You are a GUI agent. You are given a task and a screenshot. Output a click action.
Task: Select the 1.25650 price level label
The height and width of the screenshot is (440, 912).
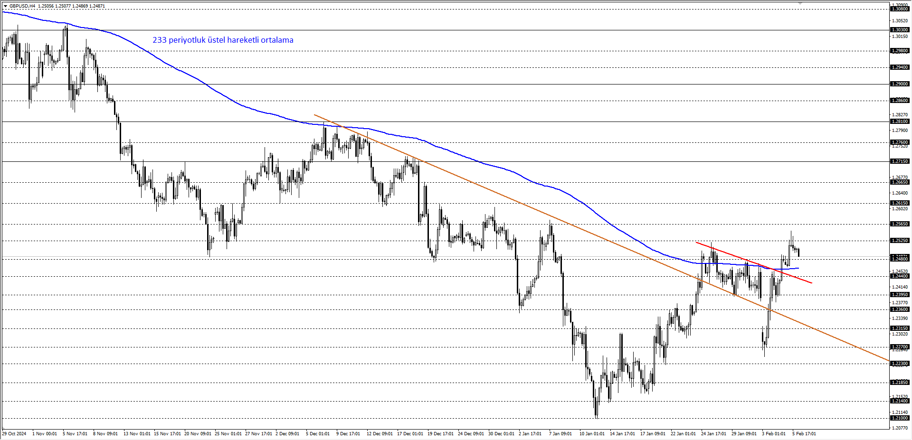(x=899, y=224)
